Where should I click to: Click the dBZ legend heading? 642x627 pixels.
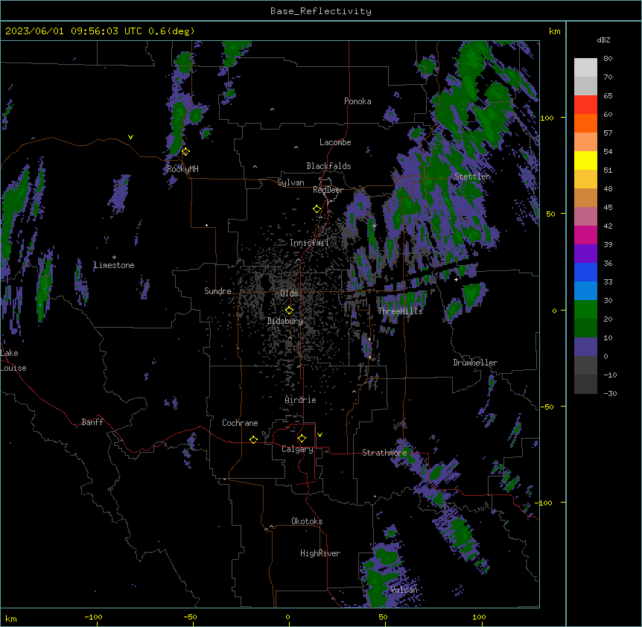pyautogui.click(x=603, y=40)
